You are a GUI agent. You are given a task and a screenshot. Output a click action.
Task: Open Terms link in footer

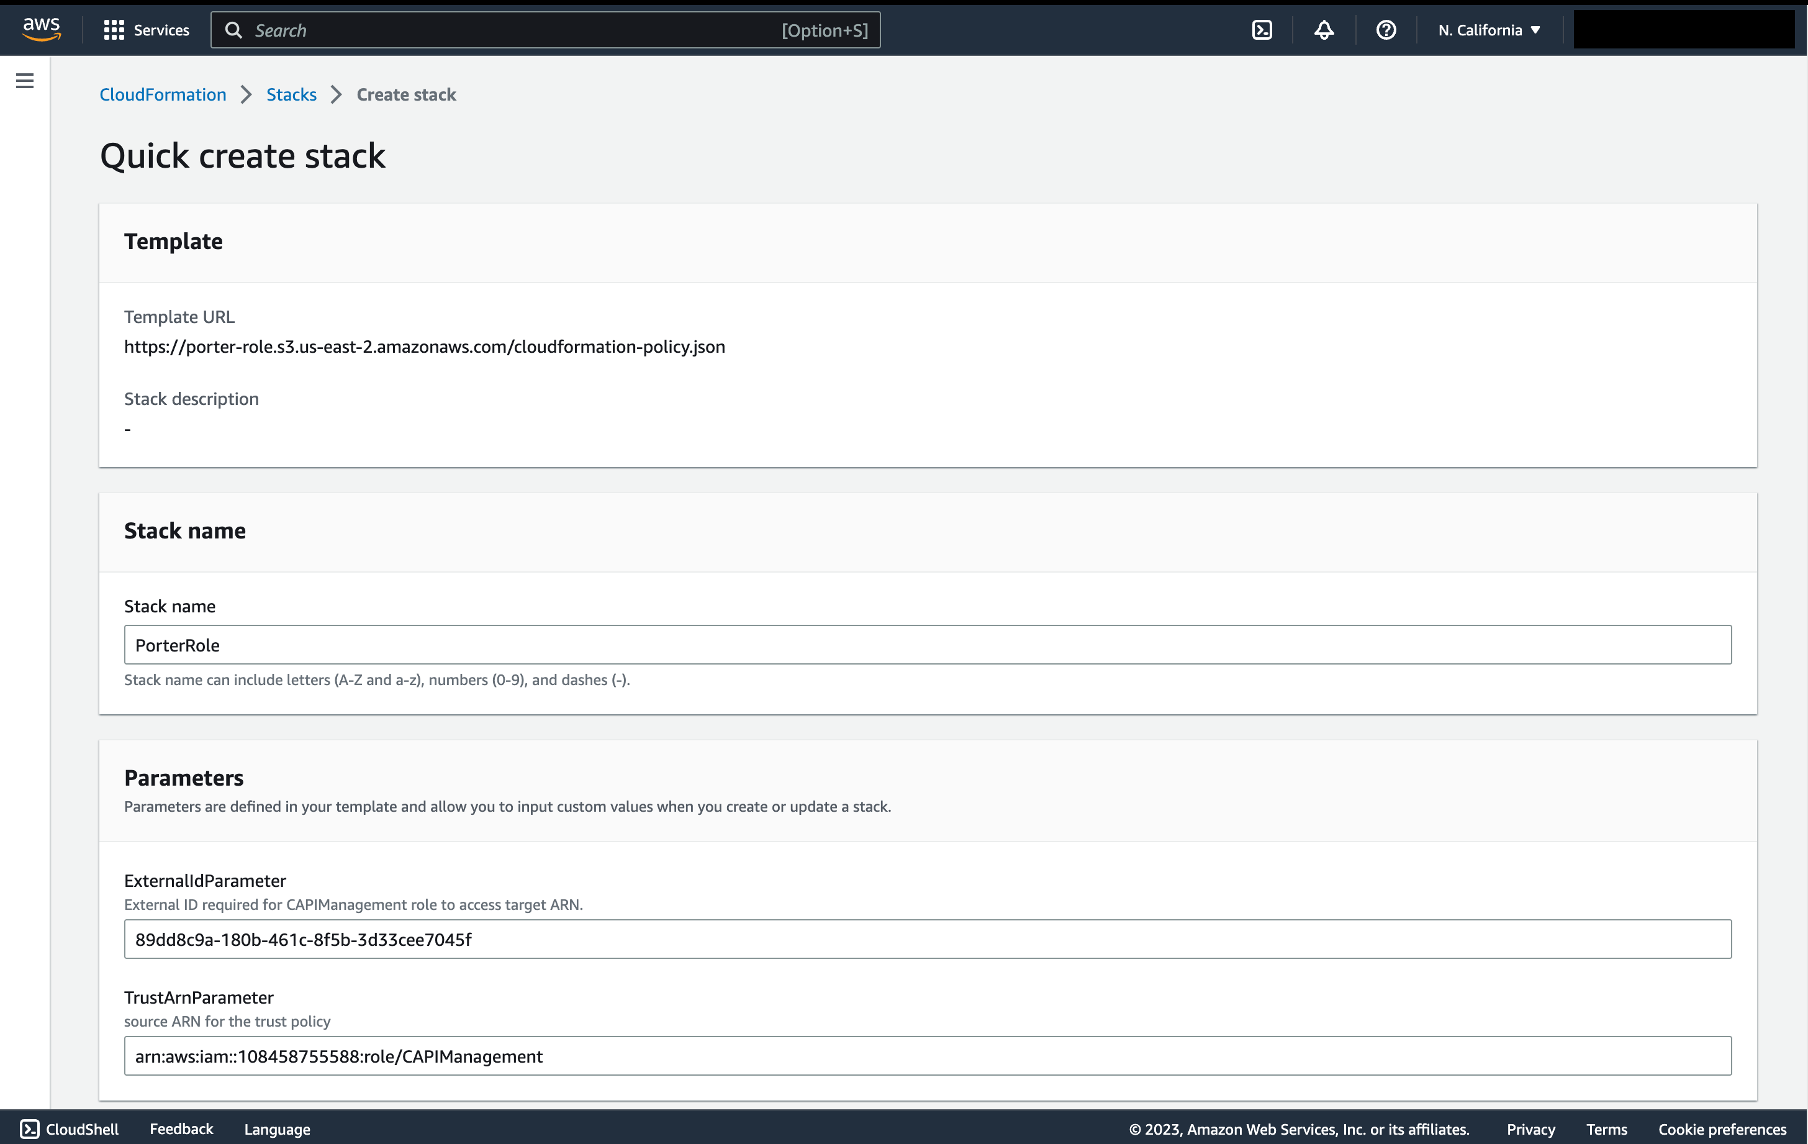pyautogui.click(x=1607, y=1129)
